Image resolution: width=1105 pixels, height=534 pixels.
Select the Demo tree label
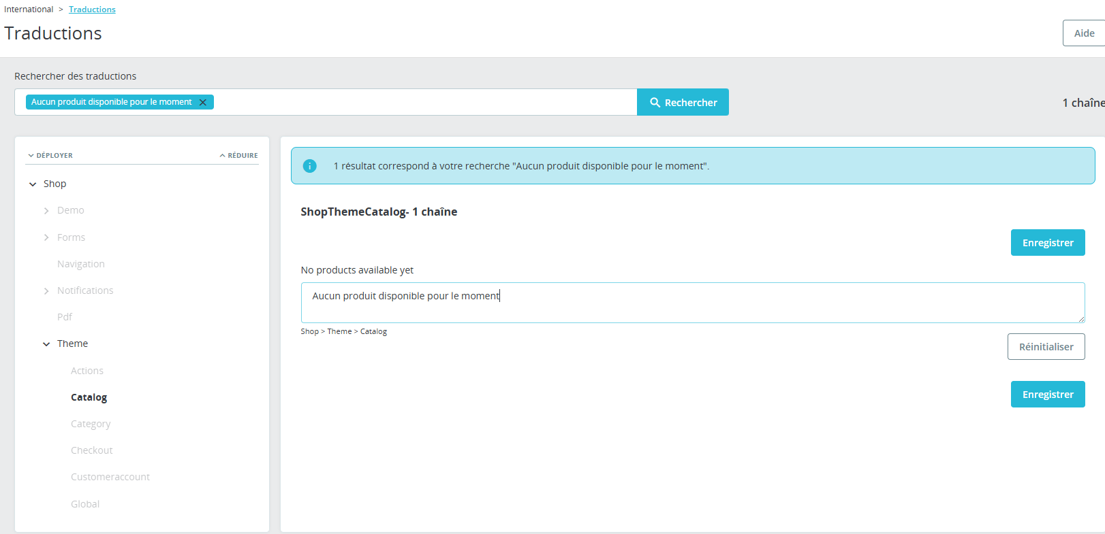[x=71, y=210]
